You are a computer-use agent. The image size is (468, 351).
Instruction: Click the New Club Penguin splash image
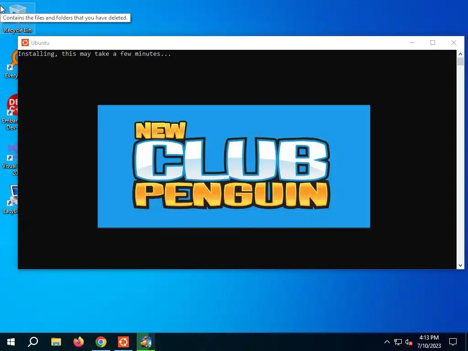pos(234,166)
